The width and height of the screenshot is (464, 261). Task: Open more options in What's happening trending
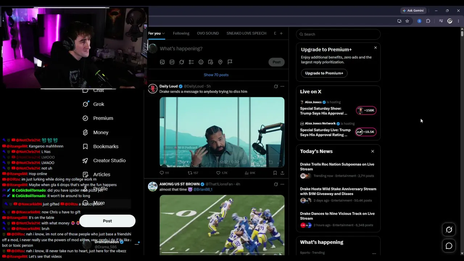pos(374,253)
